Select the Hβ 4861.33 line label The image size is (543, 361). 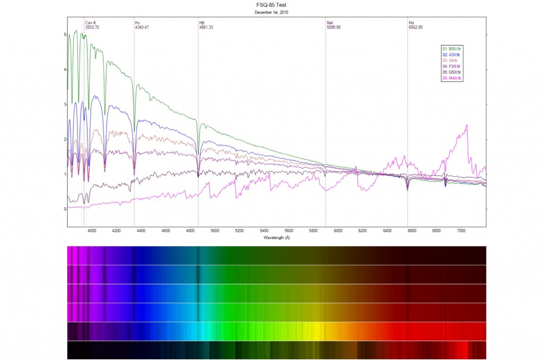[206, 25]
